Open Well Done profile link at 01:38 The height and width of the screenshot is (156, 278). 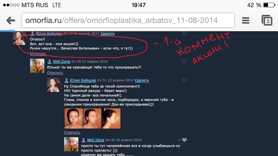pos(62,61)
